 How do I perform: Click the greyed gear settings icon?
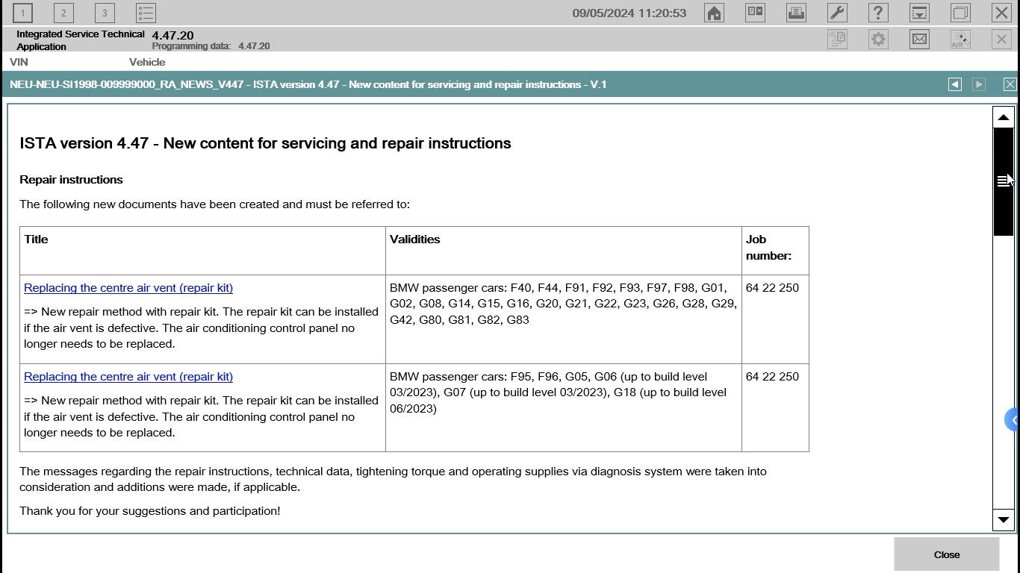878,40
